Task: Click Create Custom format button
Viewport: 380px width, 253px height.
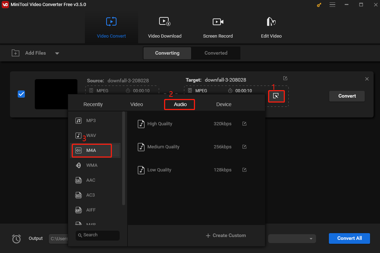Action: click(x=226, y=235)
